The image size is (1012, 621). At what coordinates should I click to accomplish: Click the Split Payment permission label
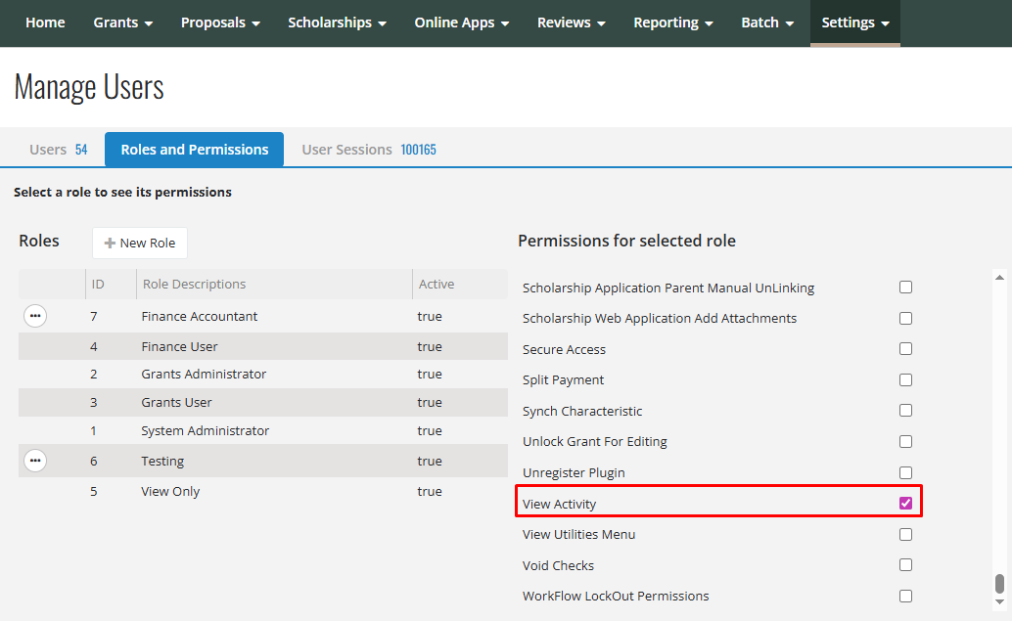click(563, 379)
